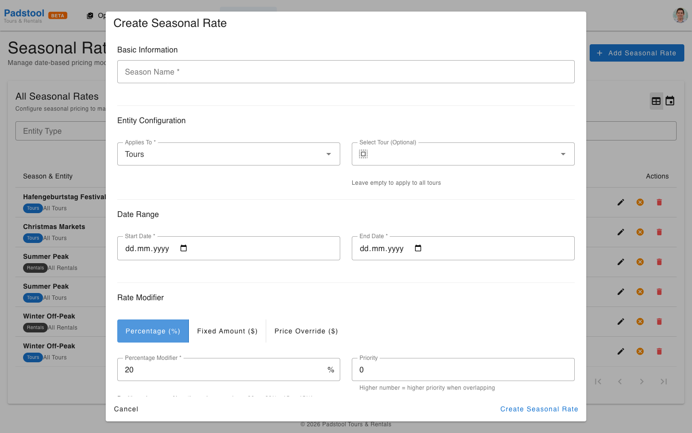Switch to calendar view icon
Screen dimensions: 692x433
pyautogui.click(x=670, y=101)
